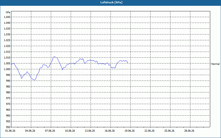Select the 960 y-axis value
This screenshot has height=138, width=221.
tap(8, 115)
